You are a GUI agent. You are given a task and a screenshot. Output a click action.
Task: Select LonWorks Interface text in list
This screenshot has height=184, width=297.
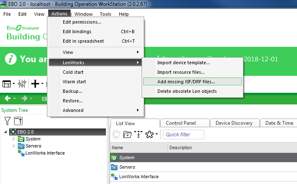tap(139, 177)
